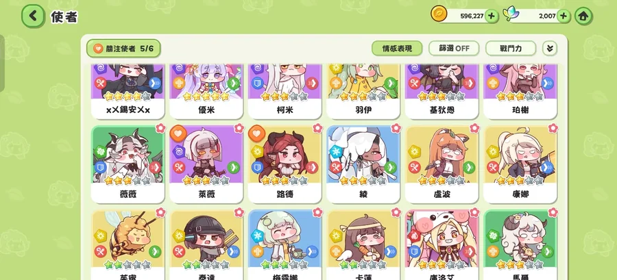Toggle heart favorite on 萊薇 card
Viewport: 617px width, 280px height.
coord(178,133)
